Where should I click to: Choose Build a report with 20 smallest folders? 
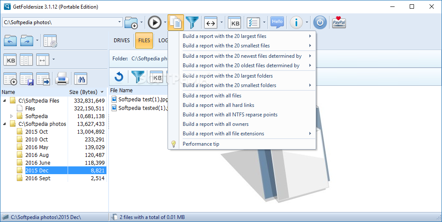tap(242, 85)
